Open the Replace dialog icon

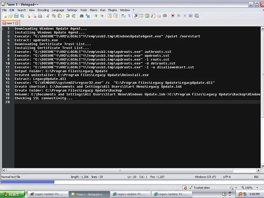click(x=88, y=16)
